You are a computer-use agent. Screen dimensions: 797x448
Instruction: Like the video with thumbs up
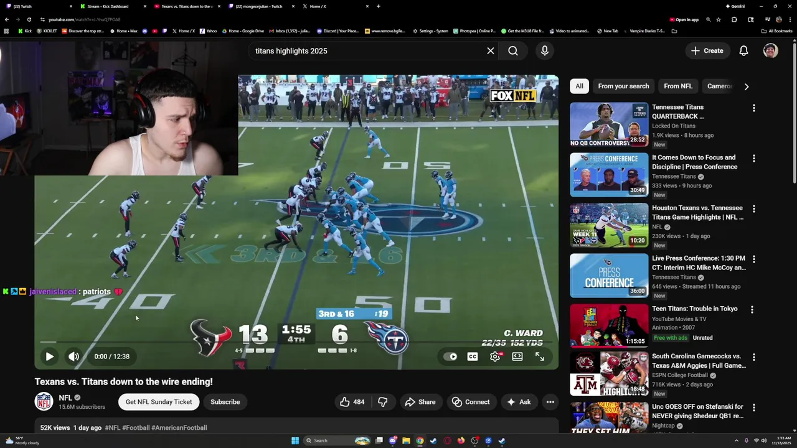click(352, 402)
